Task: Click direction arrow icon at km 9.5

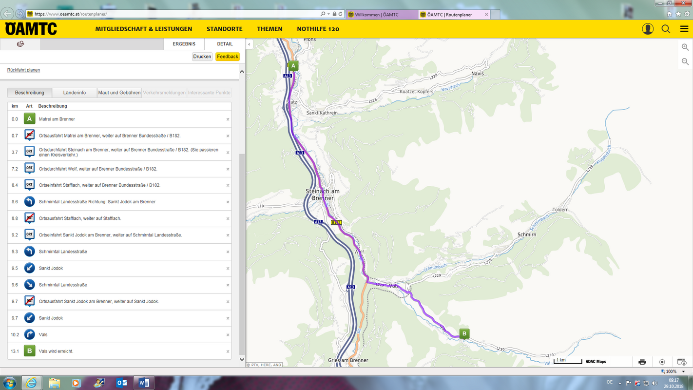Action: [29, 268]
